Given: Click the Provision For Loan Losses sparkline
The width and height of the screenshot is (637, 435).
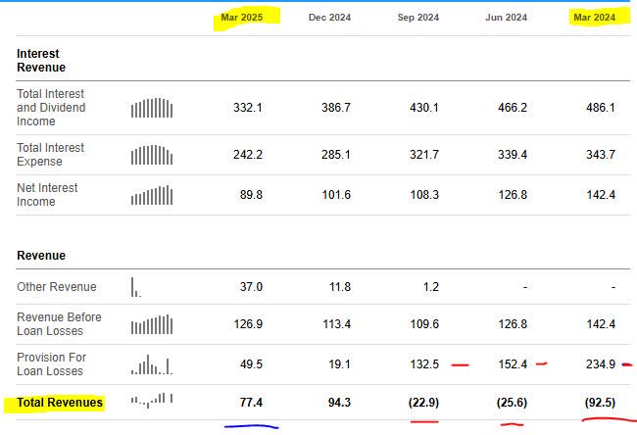Looking at the screenshot, I should 152,364.
